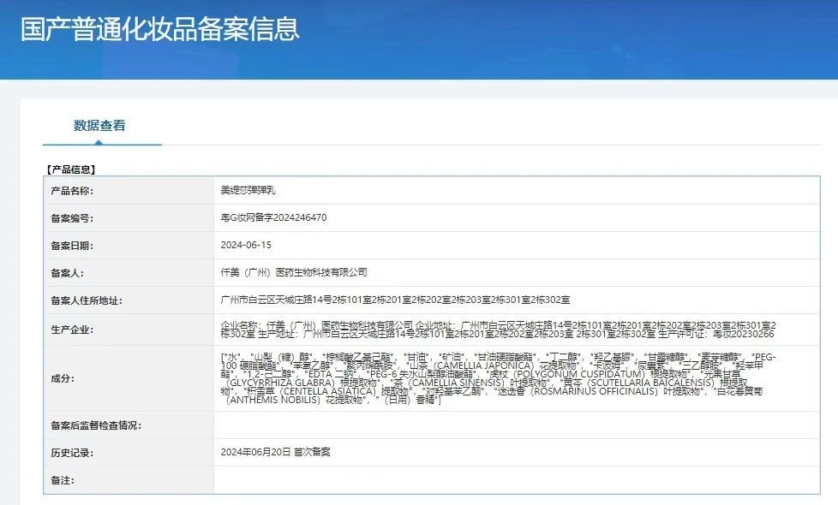Select the address starting 广州市白云区天城庄路14号
838x505 pixels.
(x=395, y=300)
